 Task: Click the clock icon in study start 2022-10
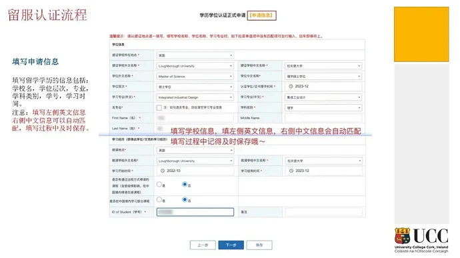[163, 171]
